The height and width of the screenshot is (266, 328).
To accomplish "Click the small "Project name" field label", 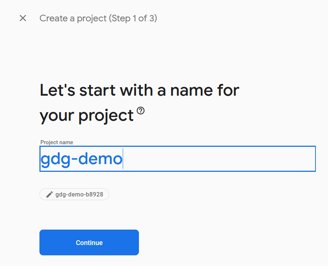I will click(x=57, y=142).
